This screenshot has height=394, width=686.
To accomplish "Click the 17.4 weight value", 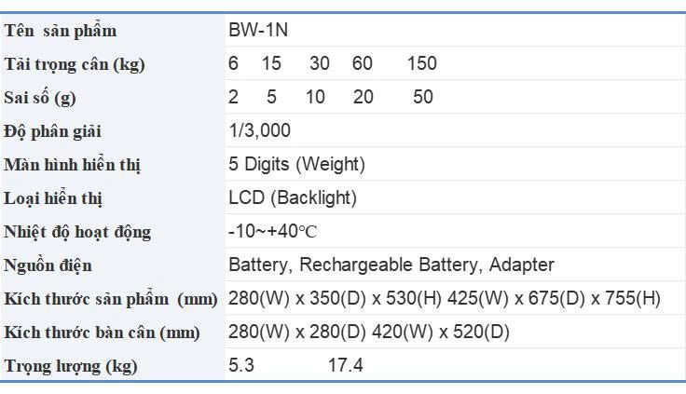I will click(346, 365).
